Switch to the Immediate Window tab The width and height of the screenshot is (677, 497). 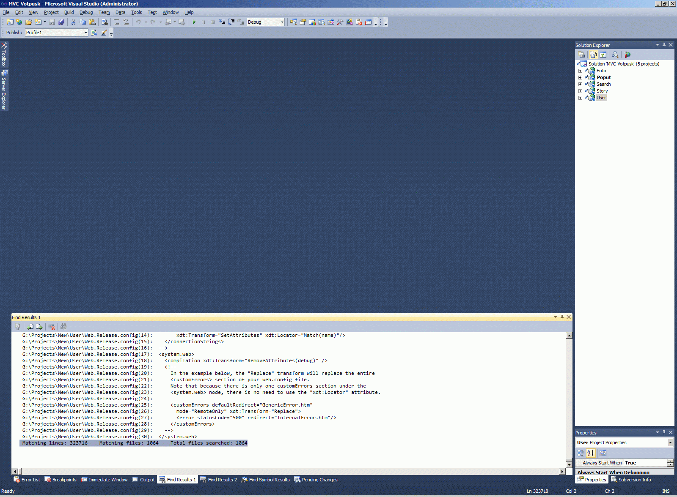104,480
